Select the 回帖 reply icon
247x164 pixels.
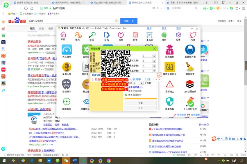[x=121, y=36]
